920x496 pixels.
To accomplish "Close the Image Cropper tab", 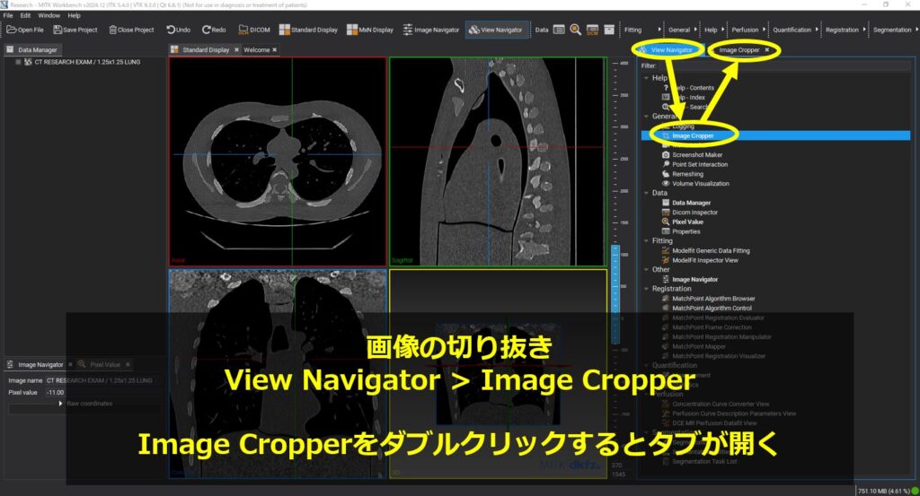I will coord(767,50).
